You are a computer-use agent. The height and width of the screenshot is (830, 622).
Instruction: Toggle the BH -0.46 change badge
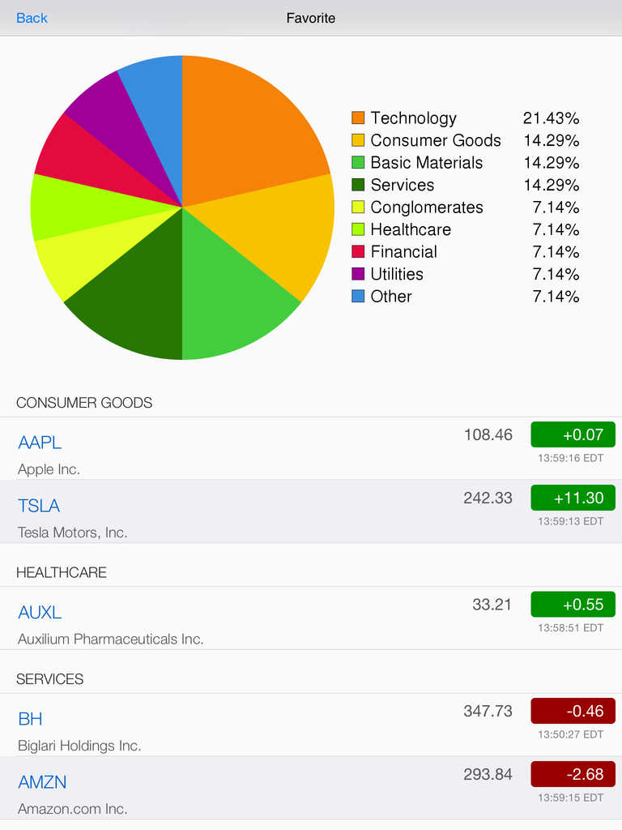pos(573,712)
